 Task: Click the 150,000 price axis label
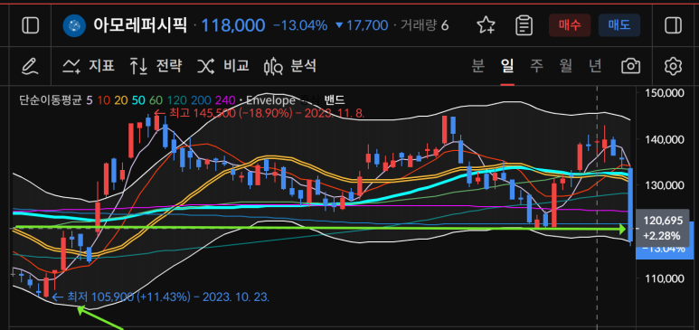point(664,93)
